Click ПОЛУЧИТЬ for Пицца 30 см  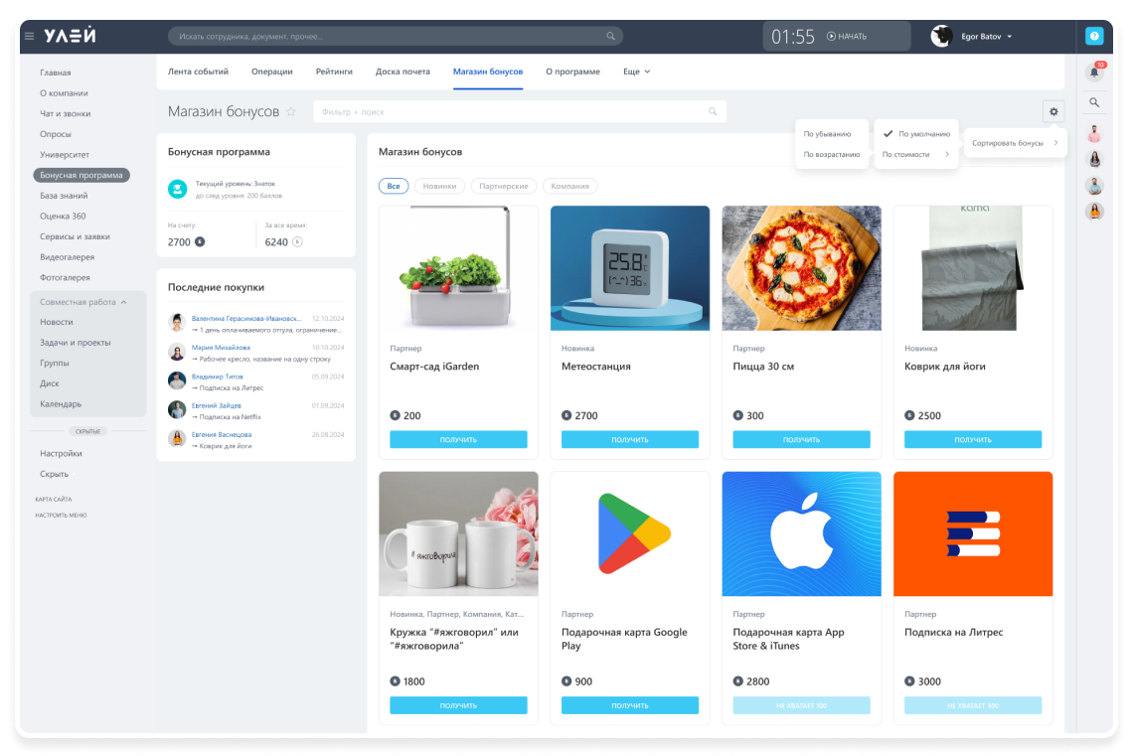tap(801, 439)
